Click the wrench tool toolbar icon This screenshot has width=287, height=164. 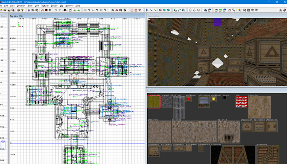[234, 10]
